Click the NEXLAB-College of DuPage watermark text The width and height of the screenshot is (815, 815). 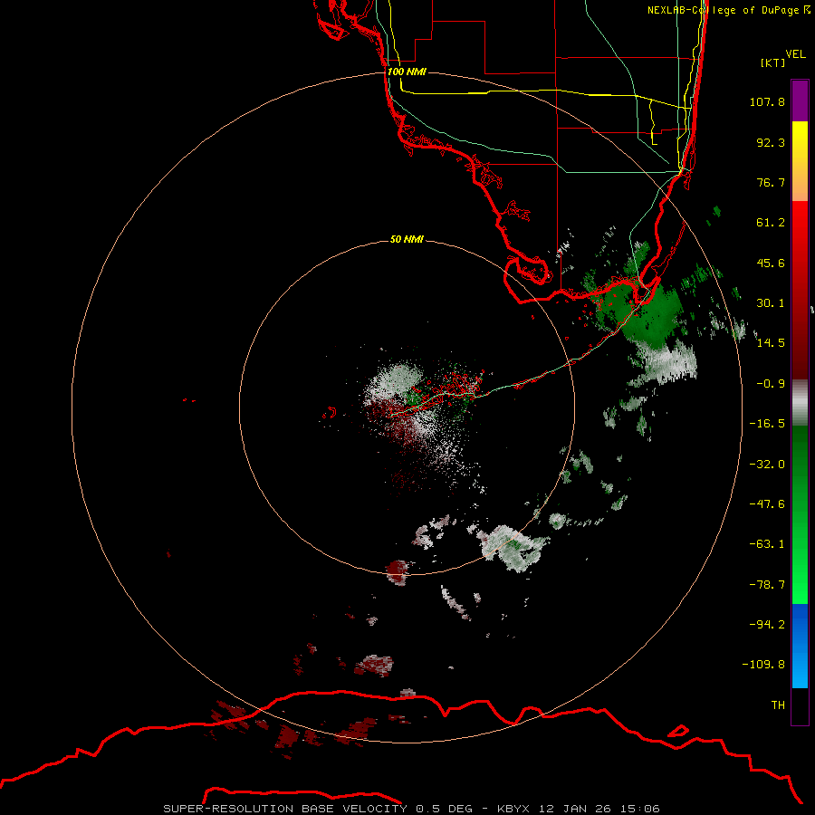click(728, 10)
